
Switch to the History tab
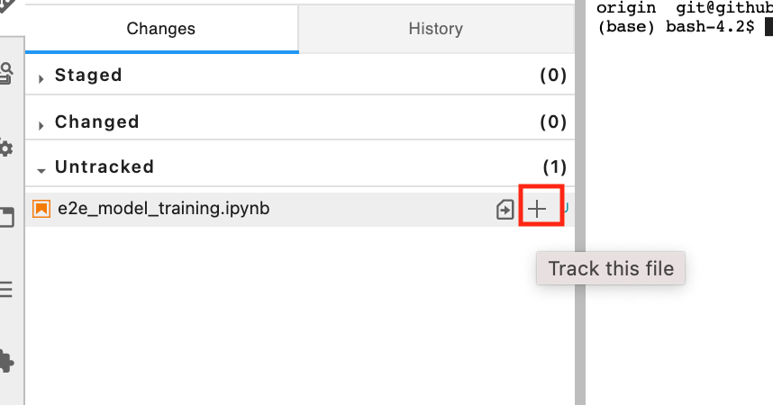pyautogui.click(x=435, y=29)
